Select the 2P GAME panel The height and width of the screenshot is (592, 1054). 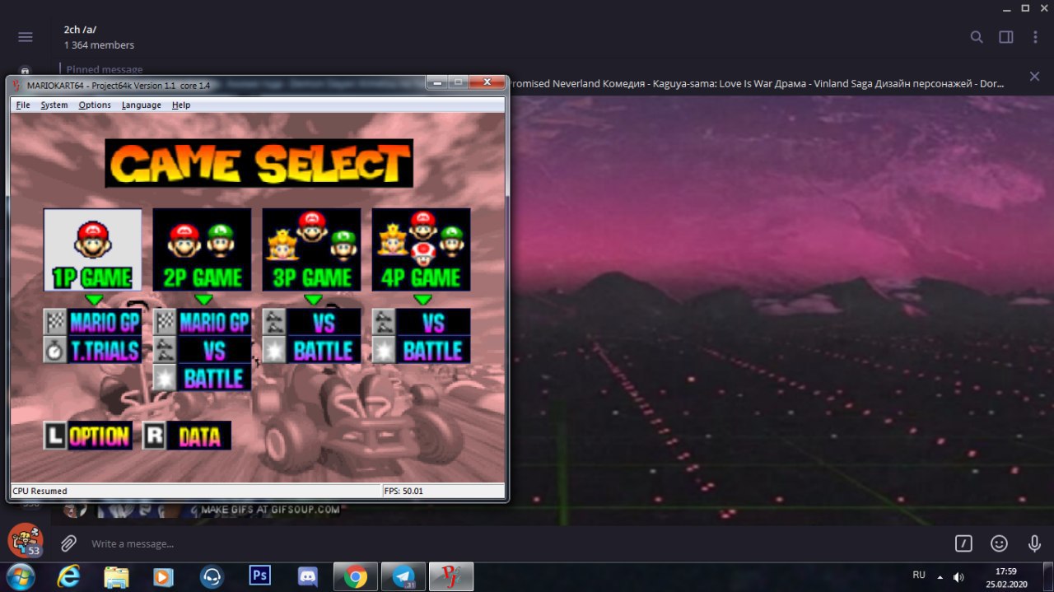click(202, 249)
